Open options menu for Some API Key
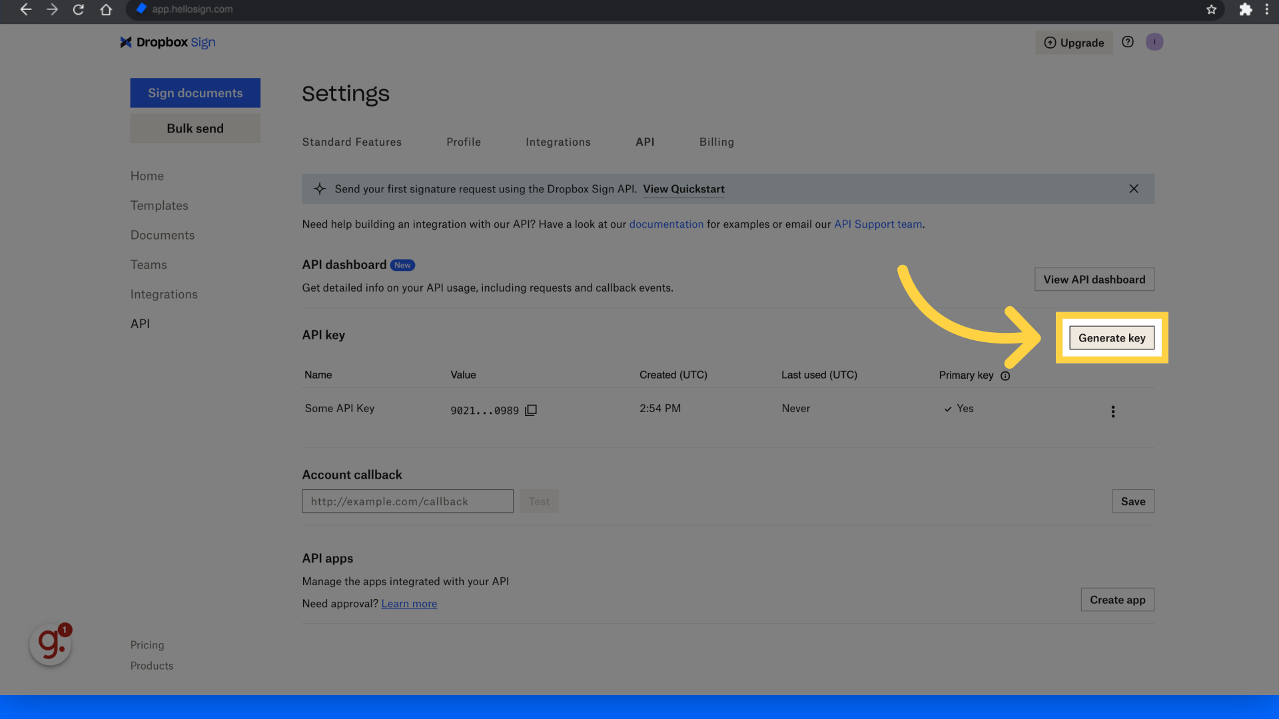Viewport: 1279px width, 719px height. click(x=1112, y=411)
